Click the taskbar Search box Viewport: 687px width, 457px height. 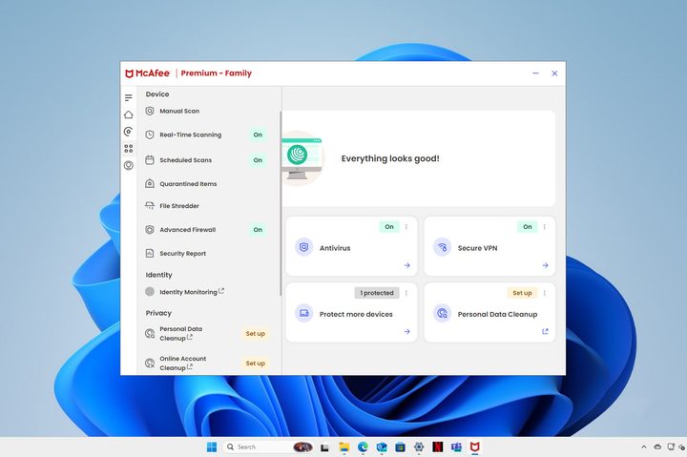(x=268, y=447)
